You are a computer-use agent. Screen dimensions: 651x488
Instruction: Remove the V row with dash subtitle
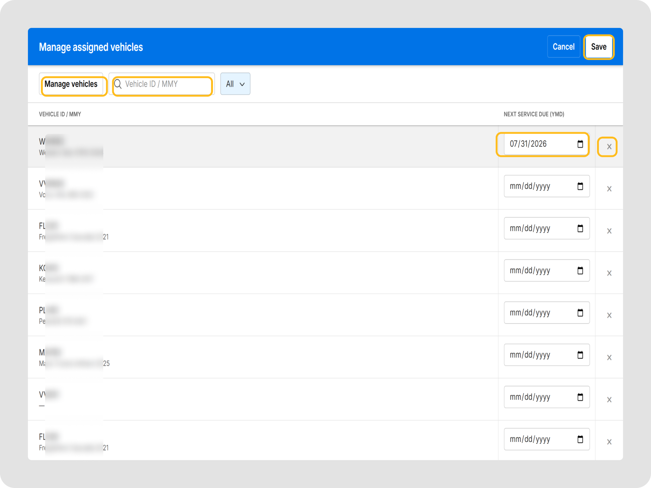[609, 400]
